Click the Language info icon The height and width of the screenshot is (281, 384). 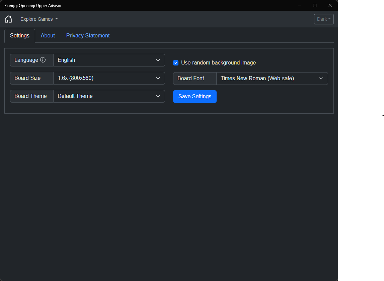coord(43,60)
